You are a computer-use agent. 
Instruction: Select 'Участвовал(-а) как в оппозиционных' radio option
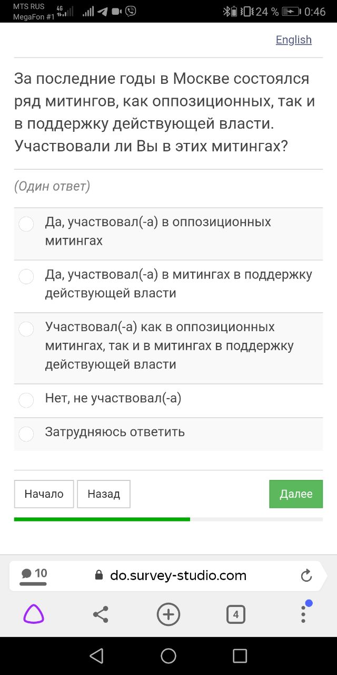click(26, 329)
